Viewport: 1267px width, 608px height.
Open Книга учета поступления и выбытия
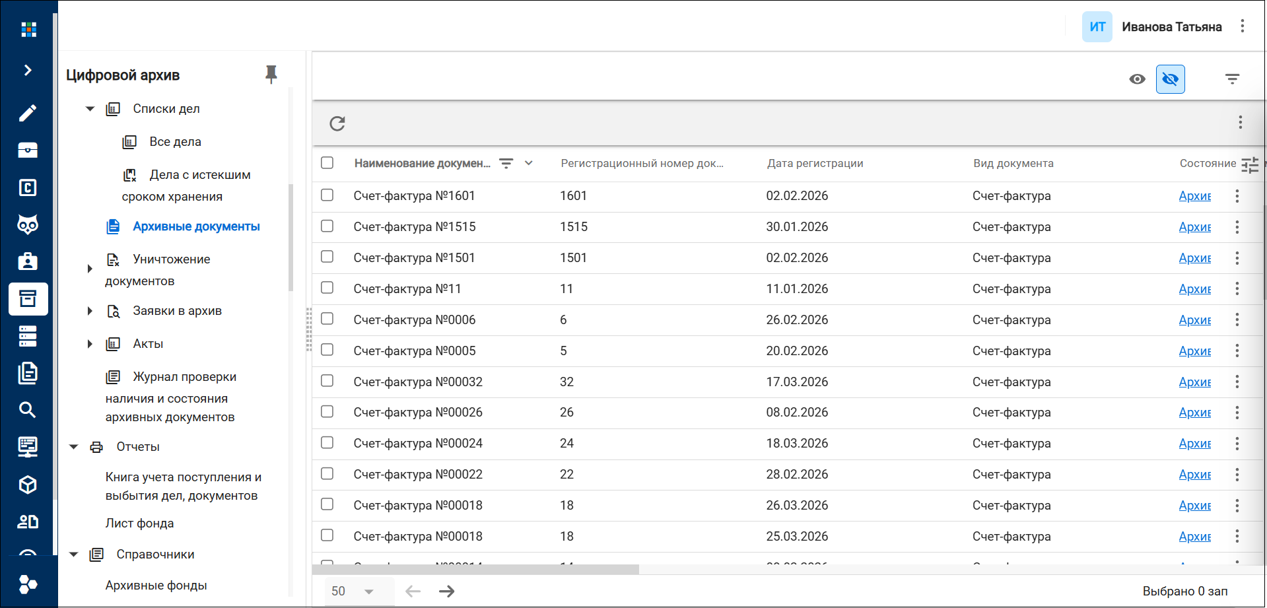184,487
